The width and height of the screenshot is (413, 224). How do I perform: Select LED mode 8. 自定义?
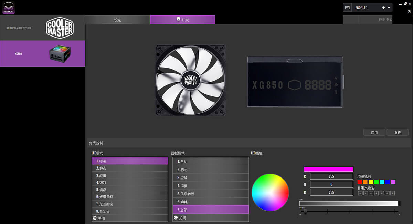click(130, 211)
